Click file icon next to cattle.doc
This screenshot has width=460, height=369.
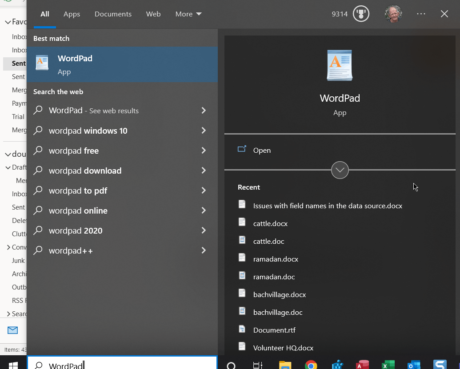[x=242, y=240]
